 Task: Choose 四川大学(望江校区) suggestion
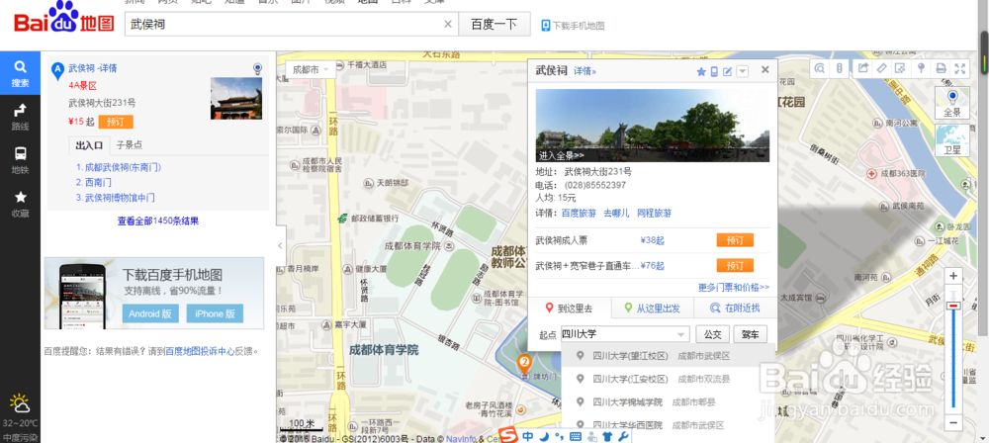pyautogui.click(x=668, y=356)
